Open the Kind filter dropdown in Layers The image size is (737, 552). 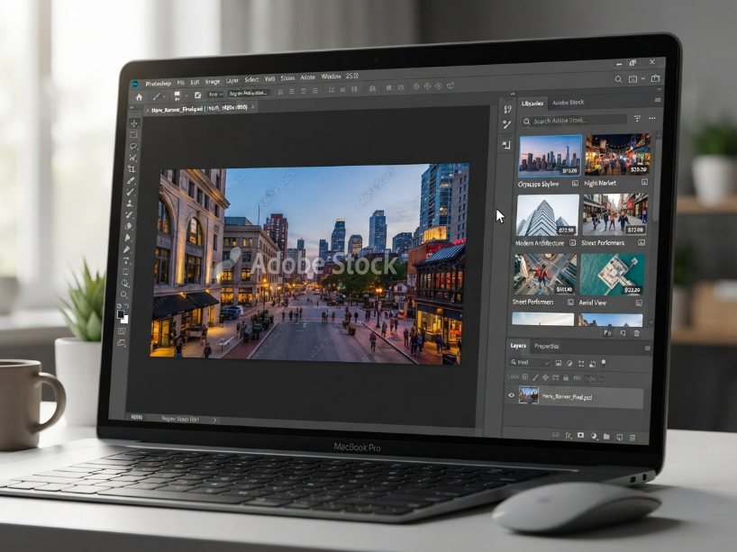pyautogui.click(x=529, y=362)
